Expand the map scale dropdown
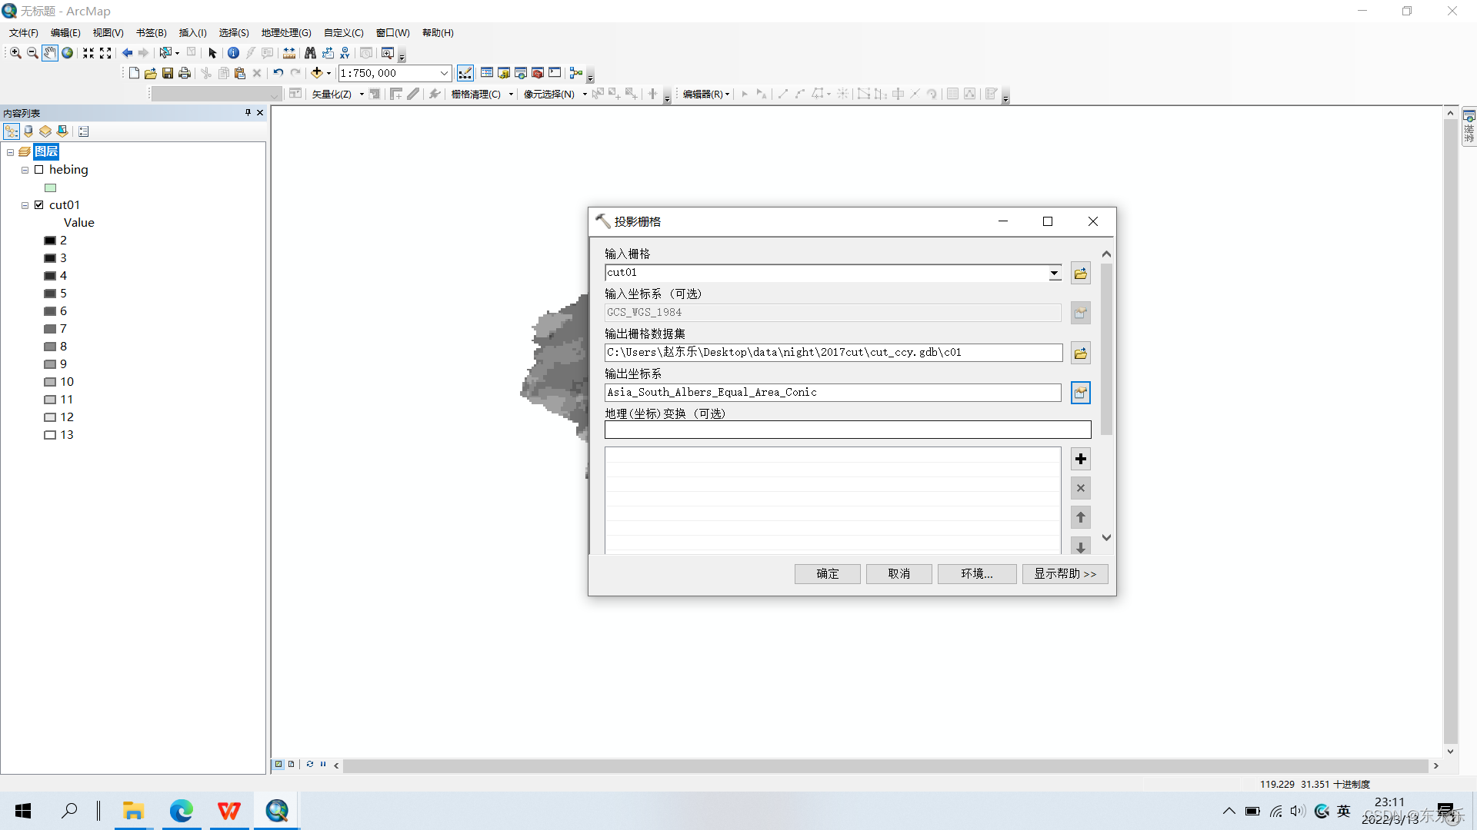This screenshot has width=1477, height=830. point(444,73)
